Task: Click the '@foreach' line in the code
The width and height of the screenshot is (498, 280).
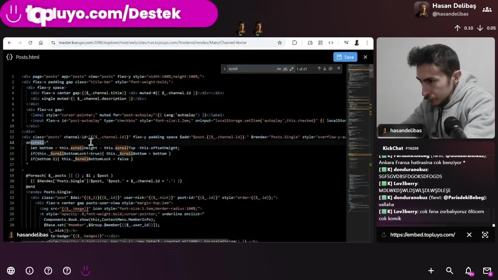Action: pyautogui.click(x=69, y=175)
